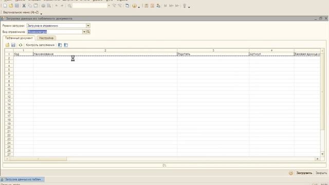Click the Copy icon in main toolbar
The height and width of the screenshot is (185, 329).
30,6
